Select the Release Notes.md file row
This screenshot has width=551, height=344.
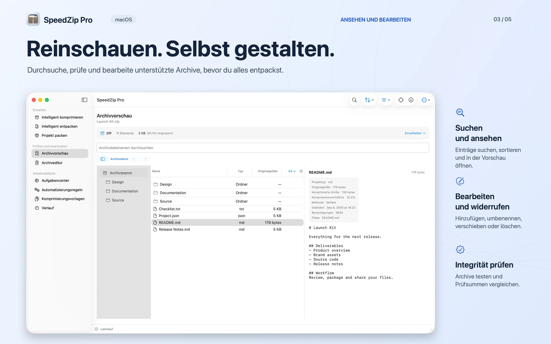click(x=227, y=230)
